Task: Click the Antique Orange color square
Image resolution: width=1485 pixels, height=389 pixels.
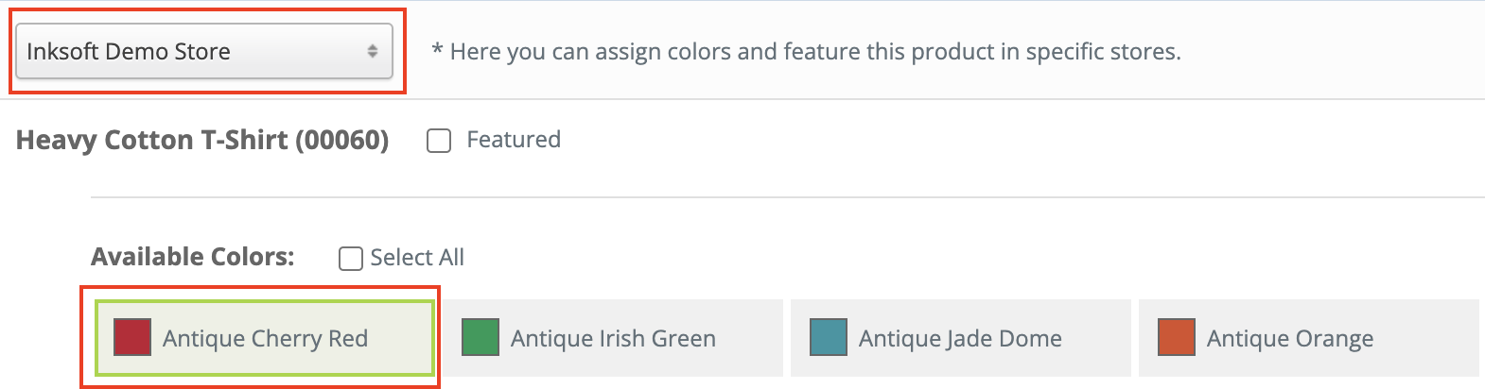Action: [1177, 337]
